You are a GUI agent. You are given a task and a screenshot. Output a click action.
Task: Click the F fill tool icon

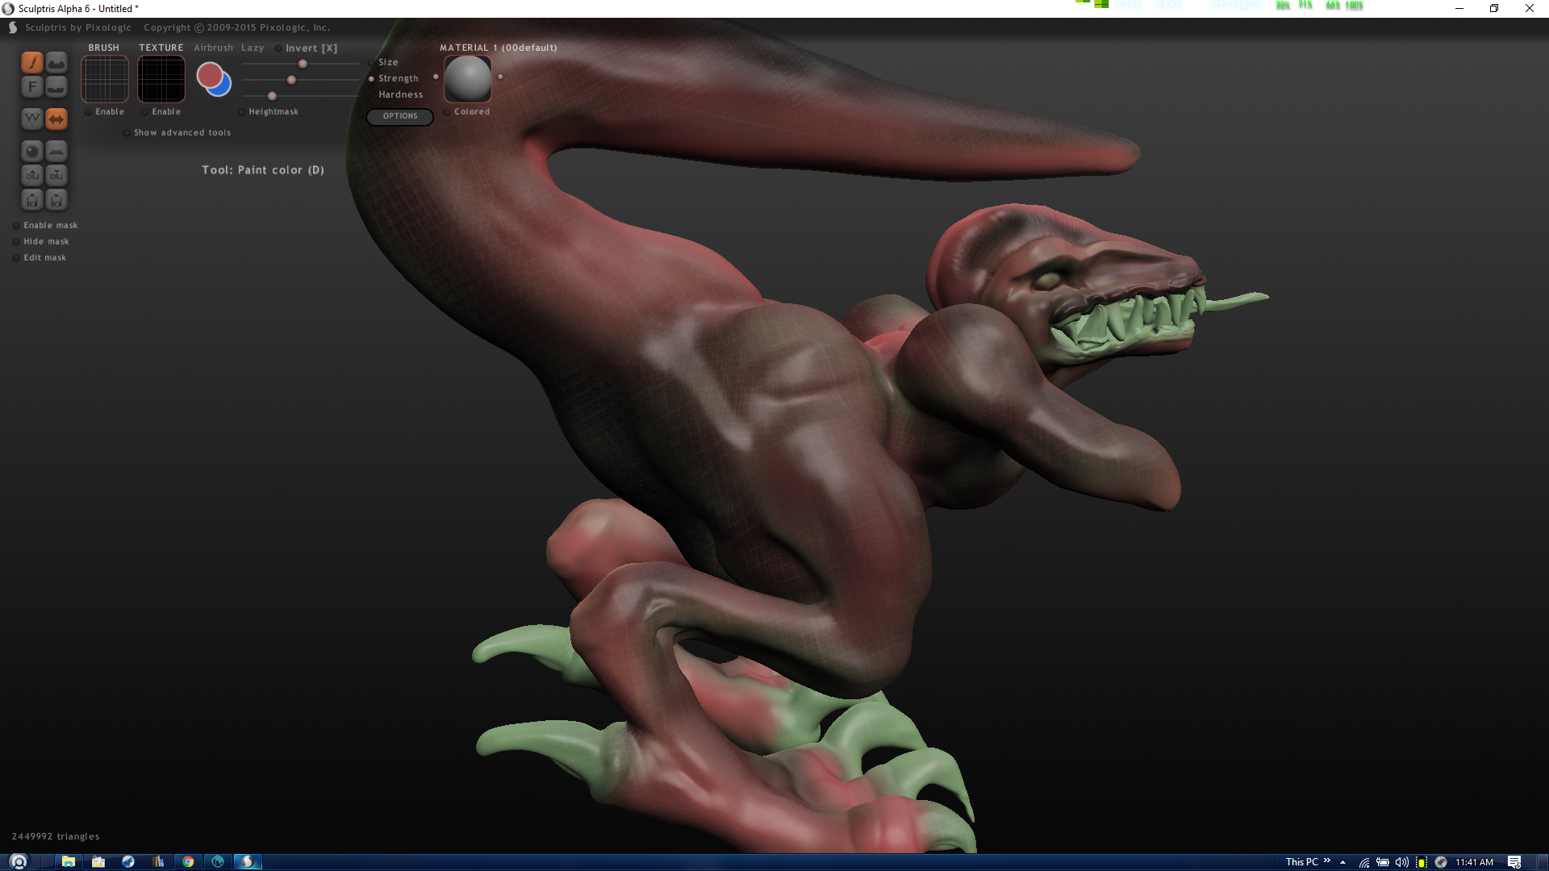pyautogui.click(x=32, y=86)
